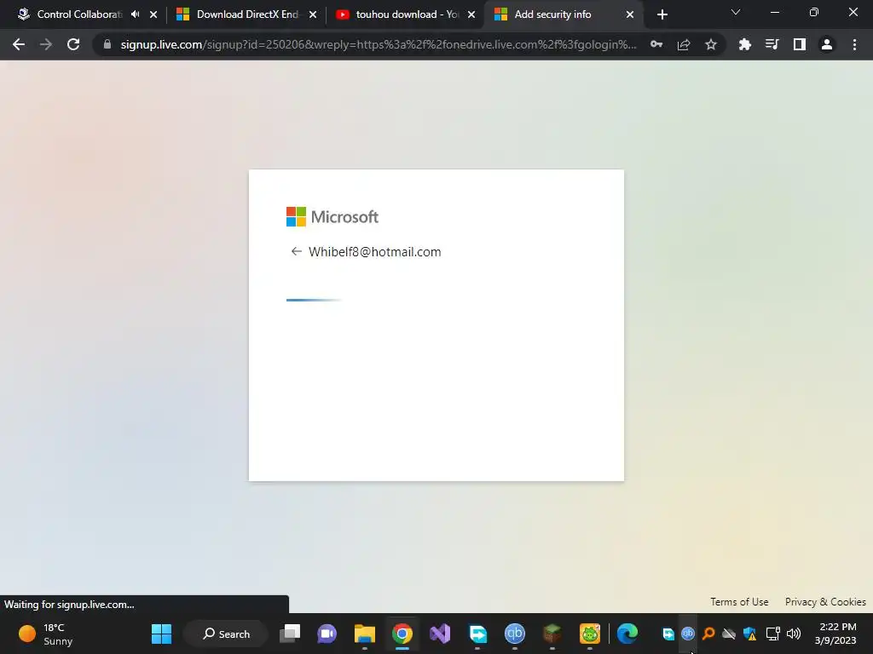Reload the signup page
Viewport: 873px width, 654px height.
pos(73,44)
